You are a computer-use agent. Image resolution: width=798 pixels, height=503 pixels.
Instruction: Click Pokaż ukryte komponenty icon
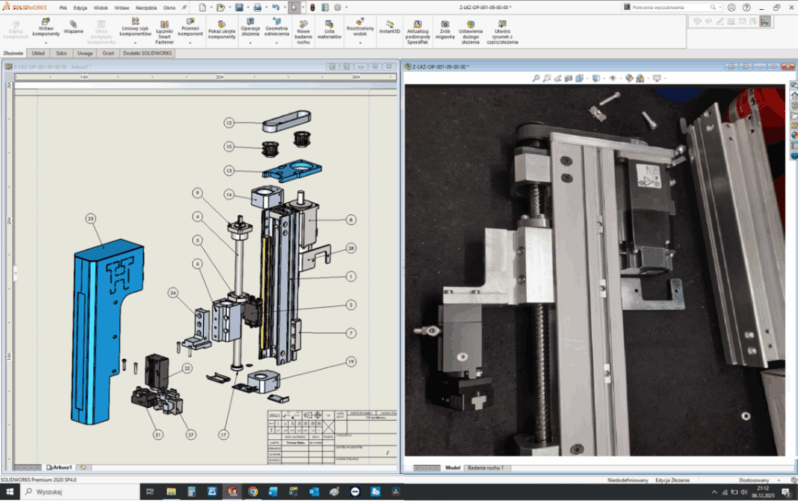(221, 24)
